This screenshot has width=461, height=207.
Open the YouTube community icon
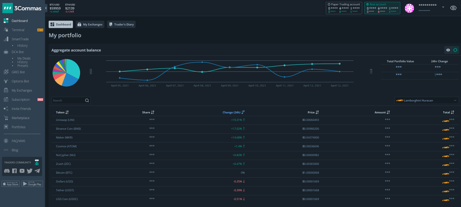pyautogui.click(x=22, y=171)
